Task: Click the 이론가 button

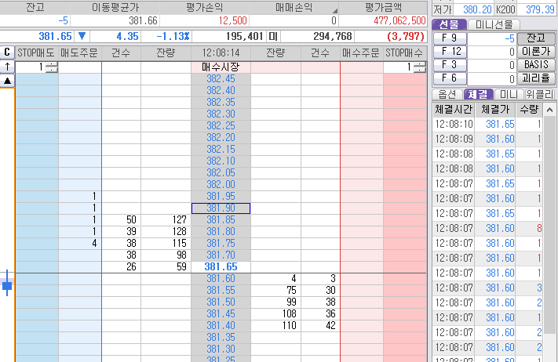Action: coord(536,52)
